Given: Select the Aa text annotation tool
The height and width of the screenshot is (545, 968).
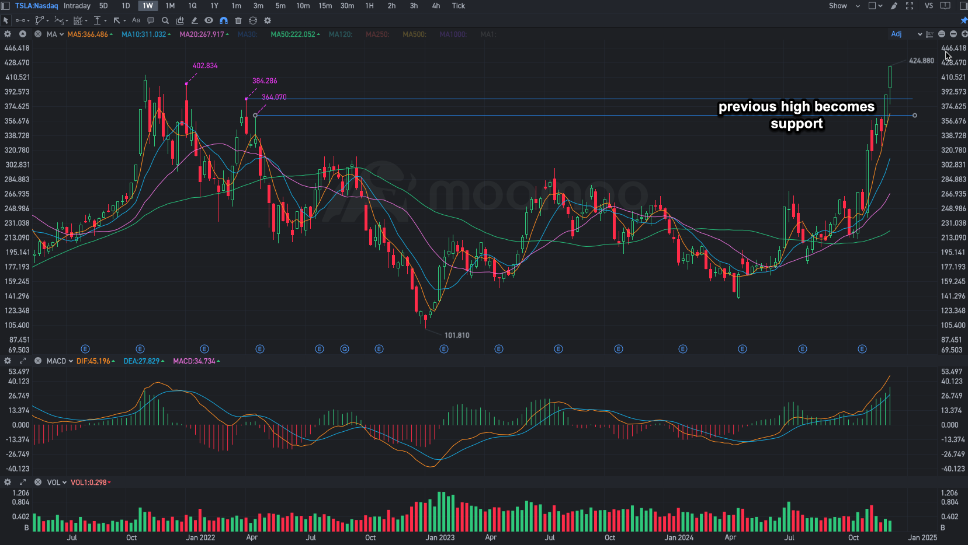Looking at the screenshot, I should pyautogui.click(x=136, y=20).
